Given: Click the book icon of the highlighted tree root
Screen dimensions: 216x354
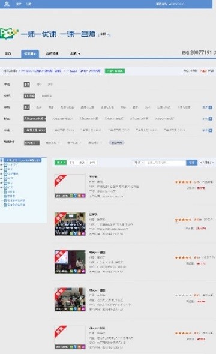Looking at the screenshot, I should pos(2,160).
